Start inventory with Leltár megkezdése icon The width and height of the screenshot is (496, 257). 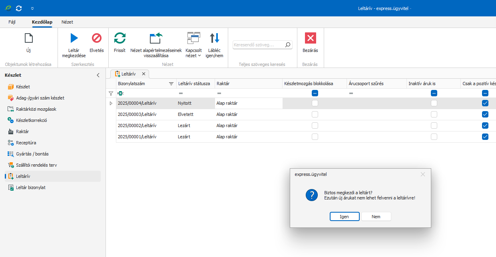[74, 38]
